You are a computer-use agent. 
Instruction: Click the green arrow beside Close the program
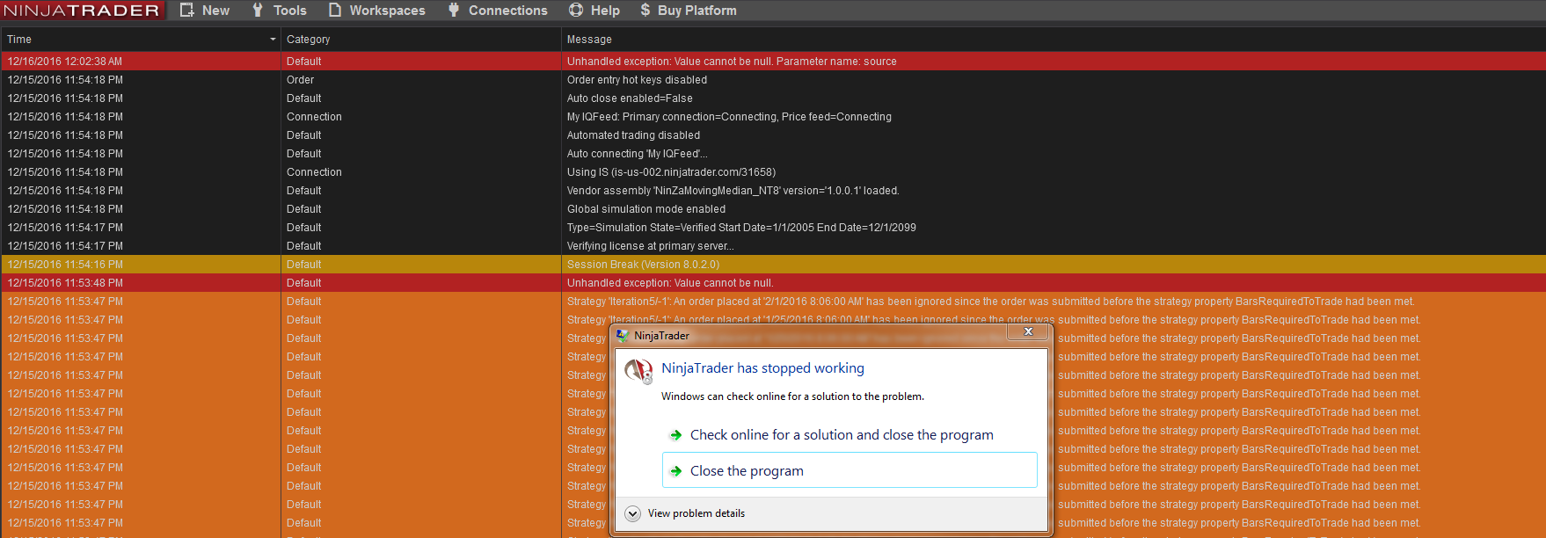tap(675, 471)
